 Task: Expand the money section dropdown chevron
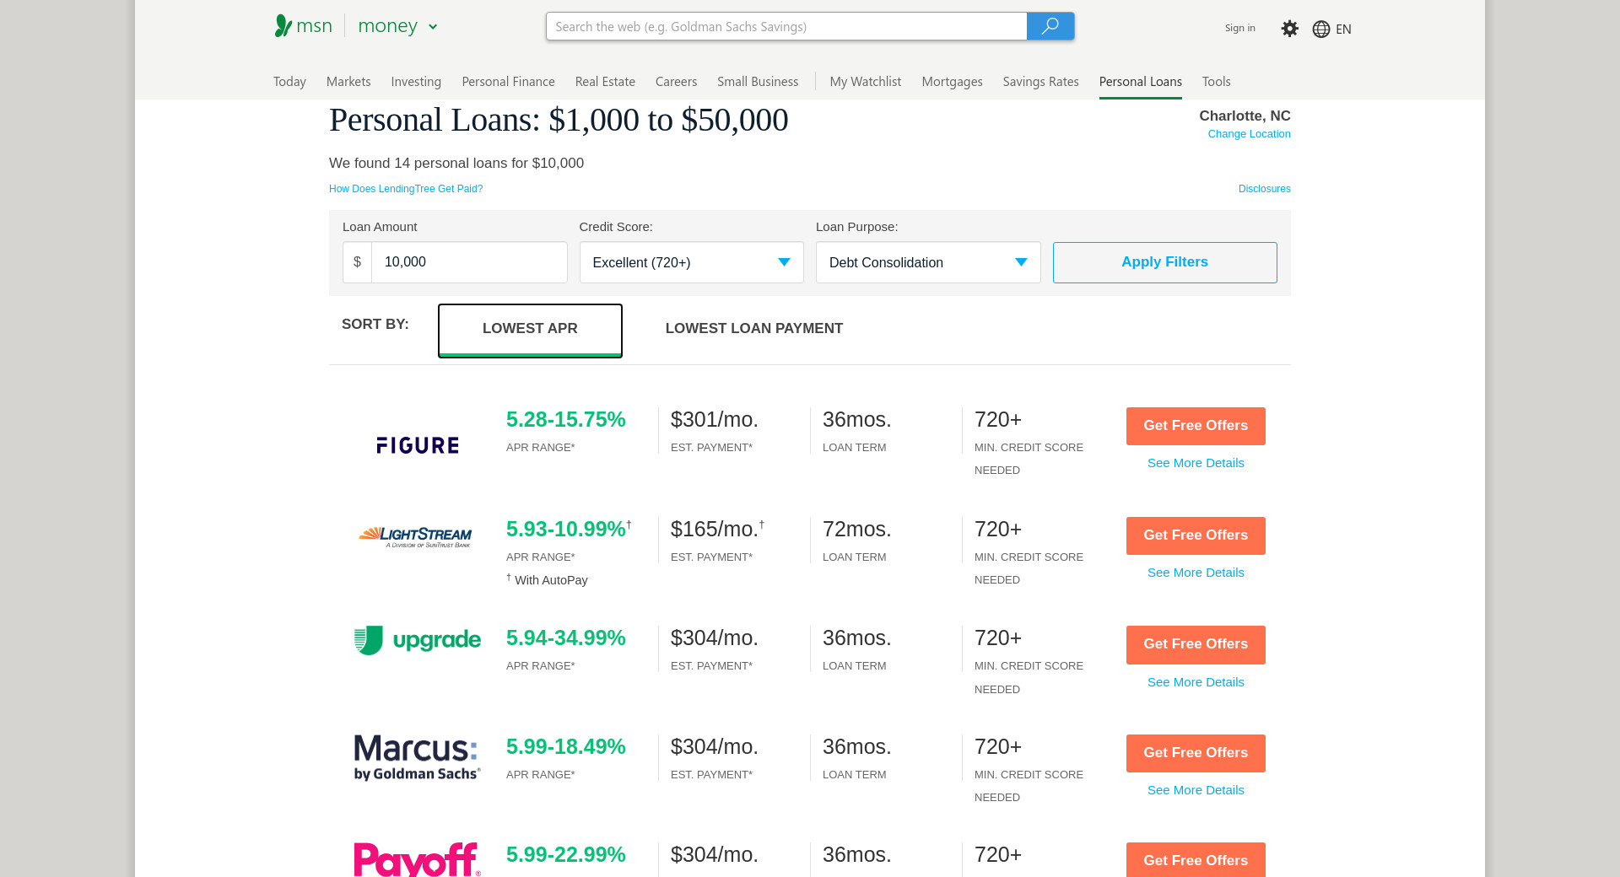433,27
